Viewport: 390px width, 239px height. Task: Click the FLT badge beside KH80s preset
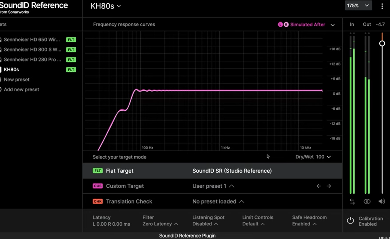[x=71, y=70]
